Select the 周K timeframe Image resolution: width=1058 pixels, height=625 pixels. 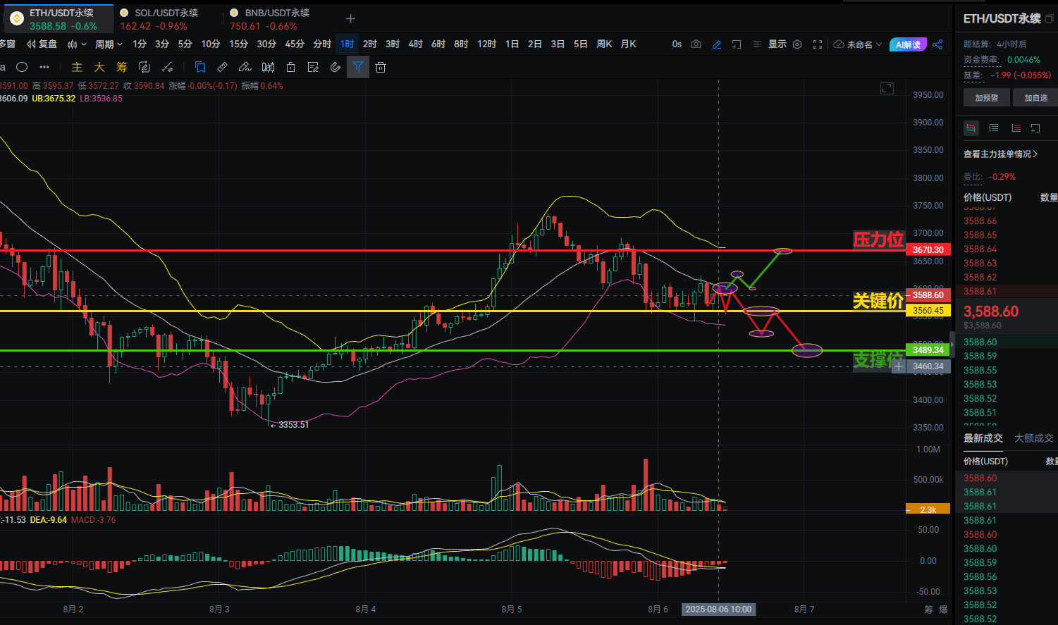click(x=604, y=44)
